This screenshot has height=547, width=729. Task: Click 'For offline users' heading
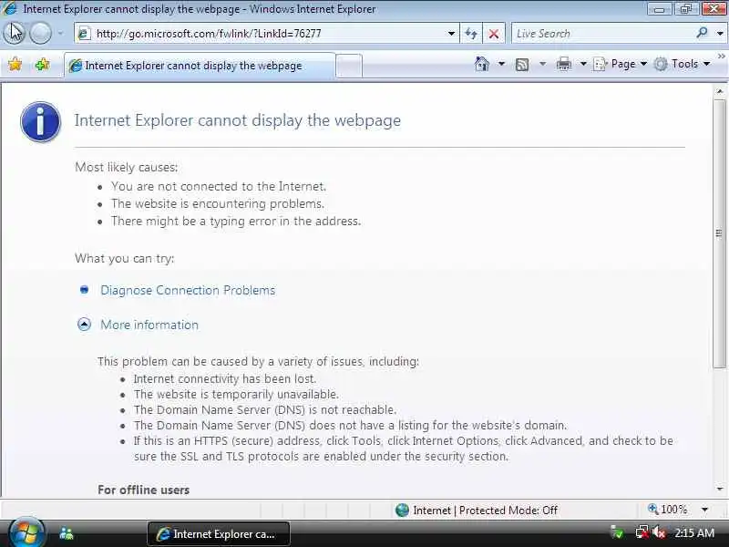144,490
